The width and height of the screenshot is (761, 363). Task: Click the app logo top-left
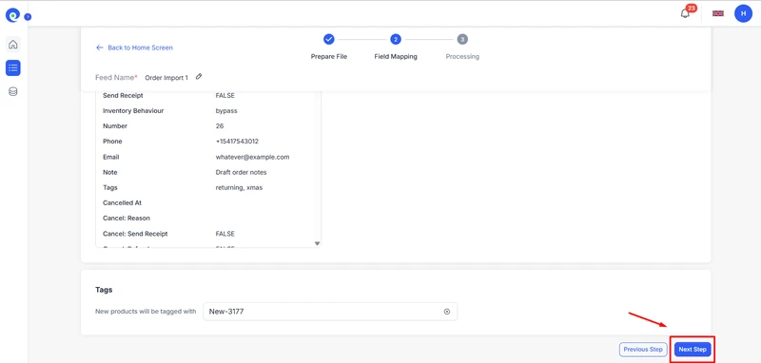[x=11, y=15]
